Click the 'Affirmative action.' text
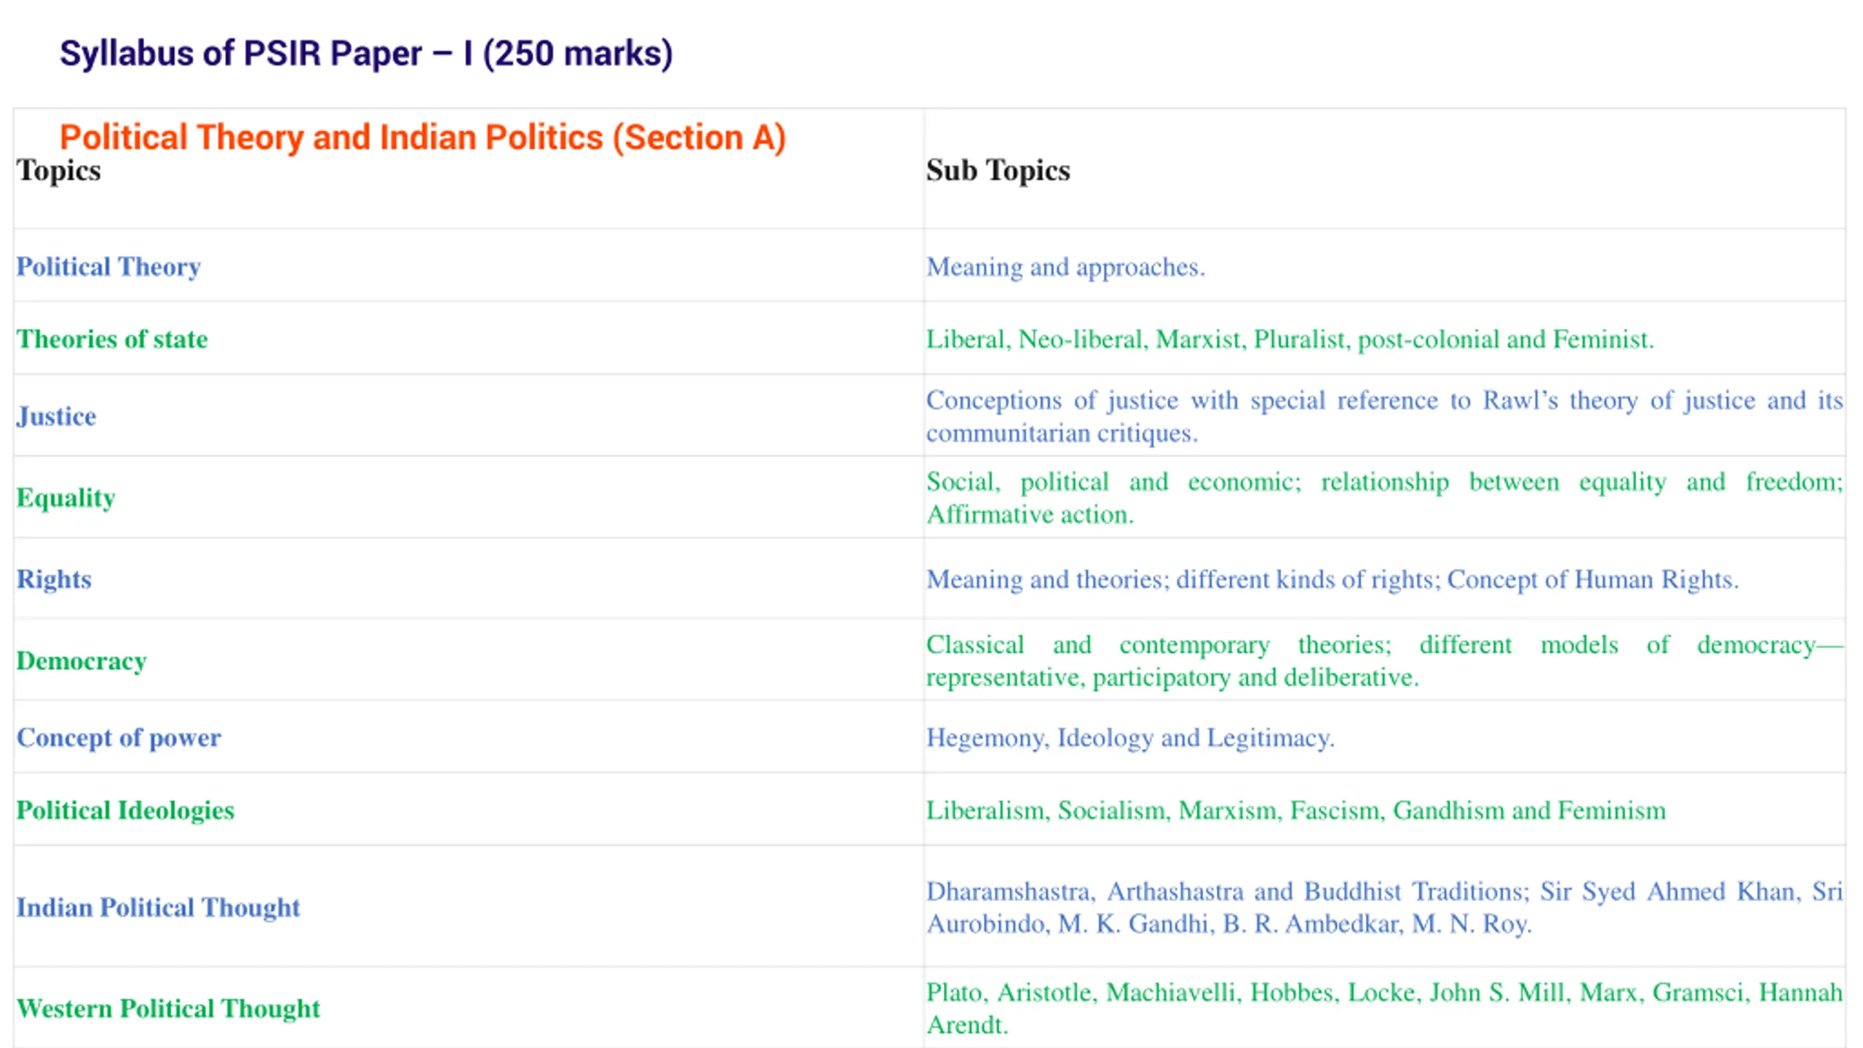This screenshot has height=1048, width=1863. [1030, 515]
